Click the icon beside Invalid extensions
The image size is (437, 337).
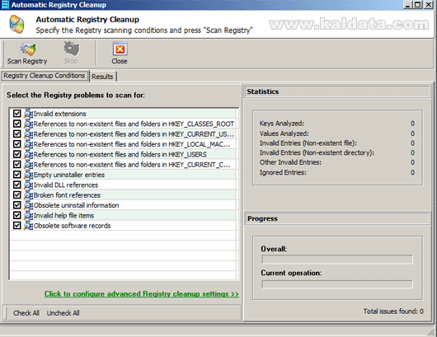point(28,114)
